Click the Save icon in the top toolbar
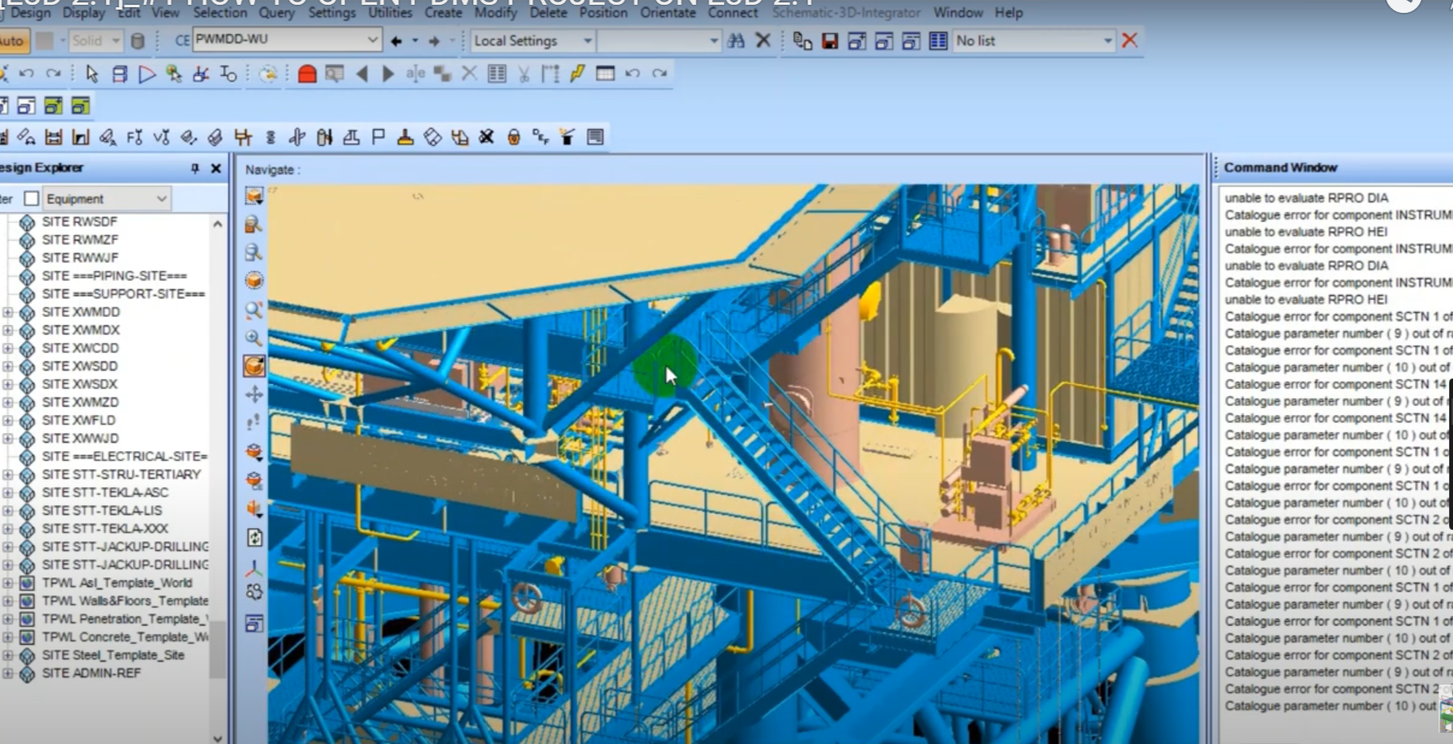This screenshot has width=1453, height=744. click(831, 41)
